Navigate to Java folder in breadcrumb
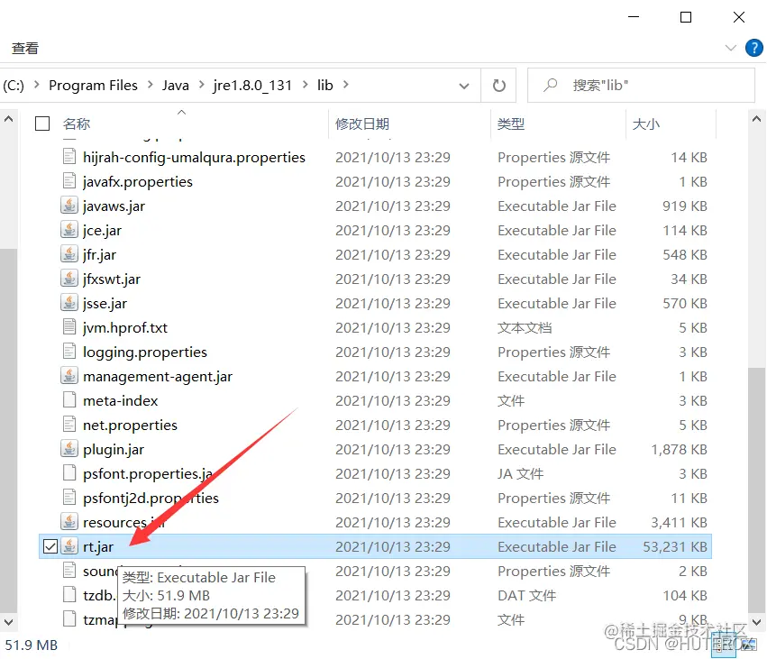 point(176,85)
